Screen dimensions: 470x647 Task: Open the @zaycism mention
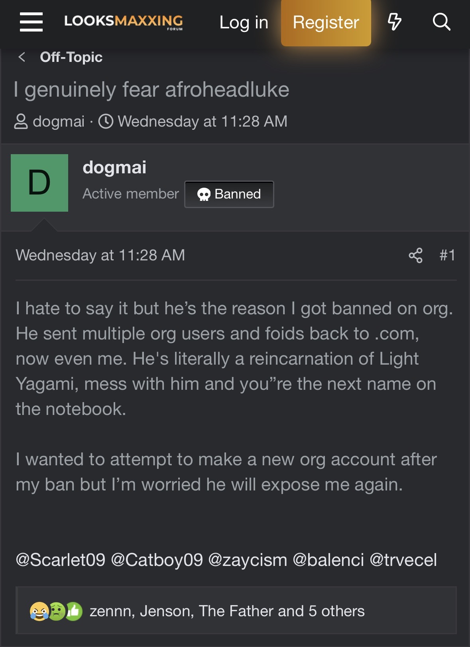(248, 560)
